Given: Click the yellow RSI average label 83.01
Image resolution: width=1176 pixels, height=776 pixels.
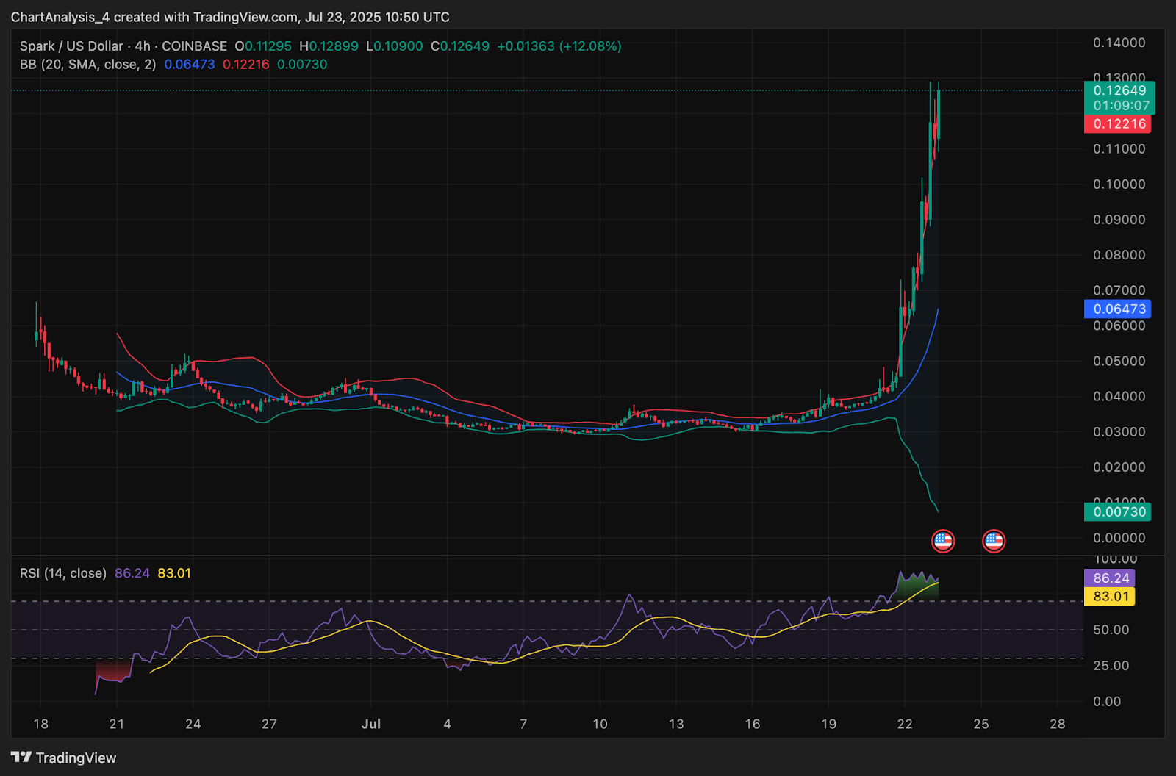Looking at the screenshot, I should [1110, 596].
